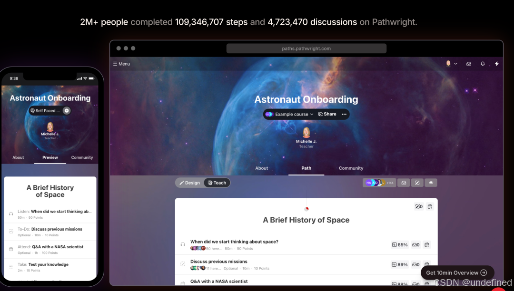
Task: Click Michelle J. avatar on phone
Action: click(50, 126)
